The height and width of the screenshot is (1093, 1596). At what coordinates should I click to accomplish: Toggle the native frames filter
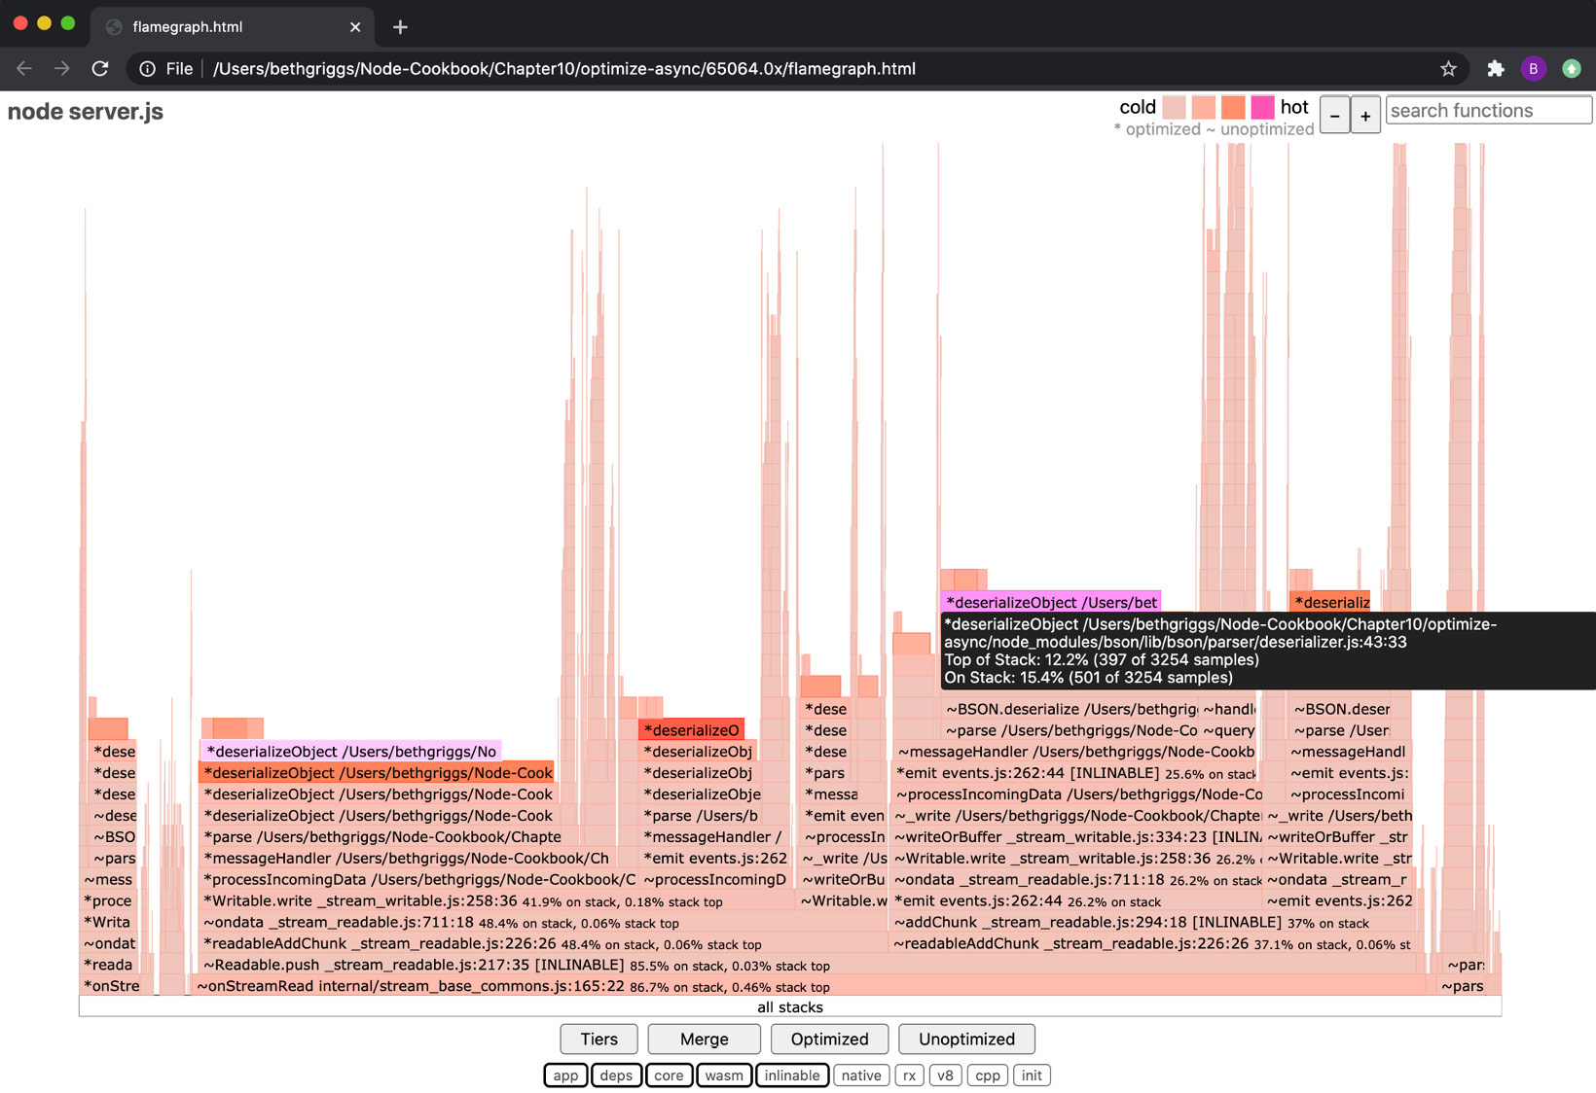(860, 1075)
